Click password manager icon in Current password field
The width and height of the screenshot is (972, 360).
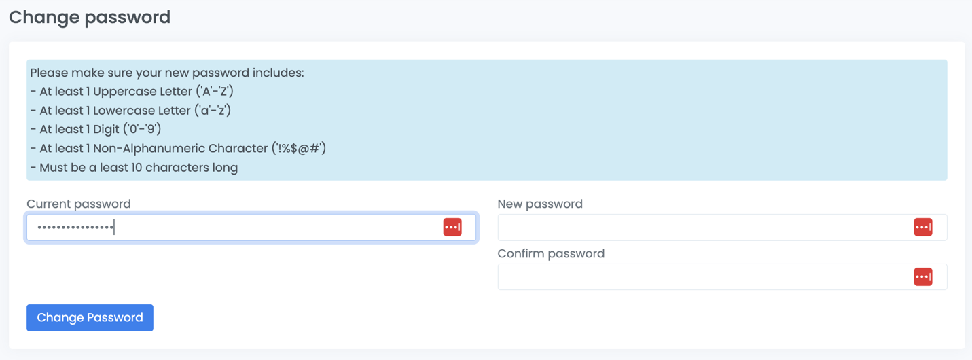click(x=452, y=228)
